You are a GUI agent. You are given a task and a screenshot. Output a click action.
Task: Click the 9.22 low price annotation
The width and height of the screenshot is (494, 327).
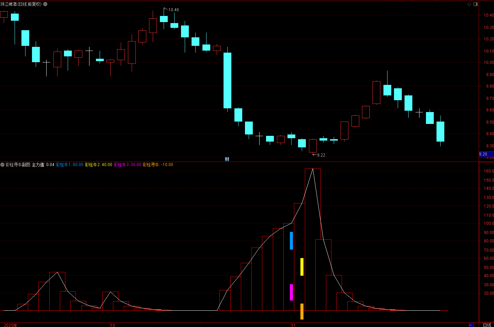point(321,155)
